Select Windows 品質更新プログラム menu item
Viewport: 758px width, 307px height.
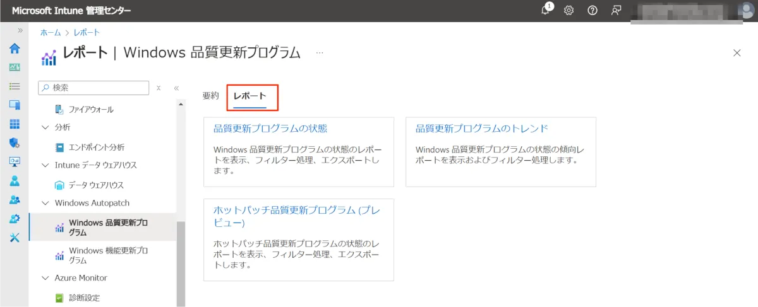[102, 228]
